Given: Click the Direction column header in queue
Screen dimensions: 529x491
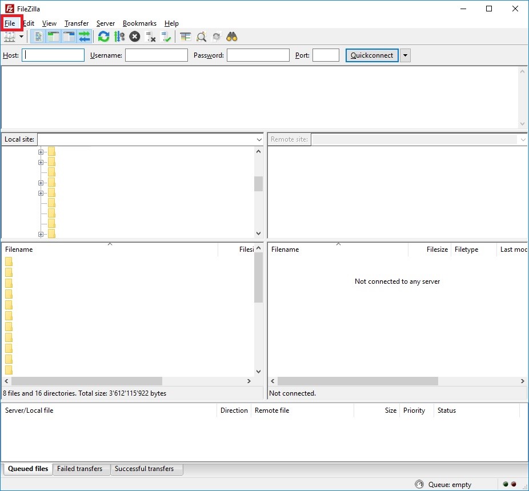Looking at the screenshot, I should pos(234,410).
